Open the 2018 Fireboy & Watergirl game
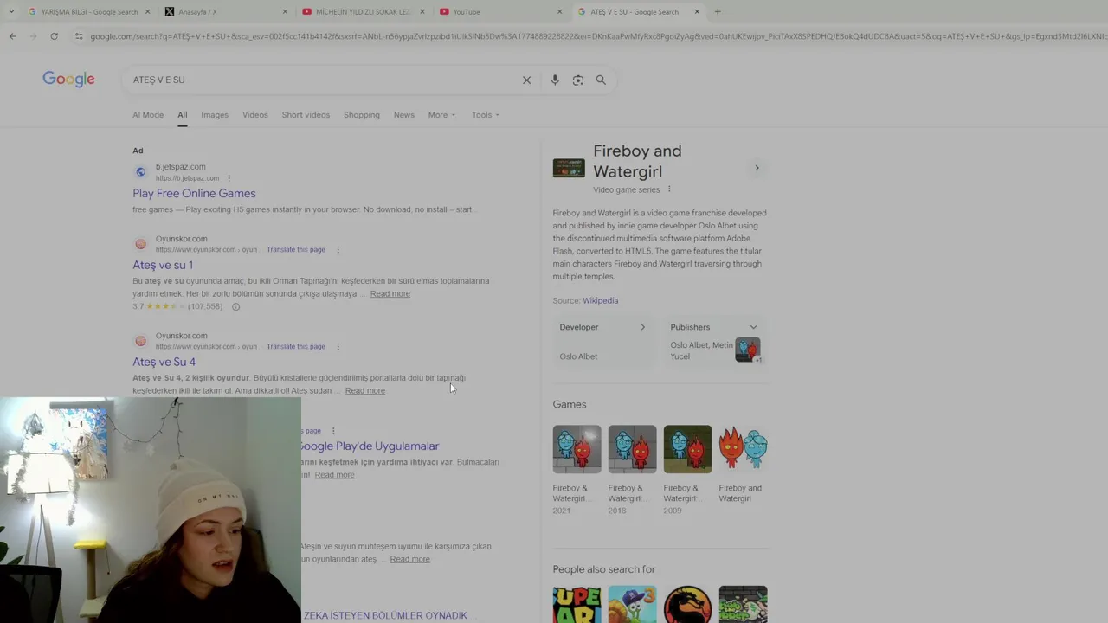The height and width of the screenshot is (623, 1108). (x=632, y=449)
